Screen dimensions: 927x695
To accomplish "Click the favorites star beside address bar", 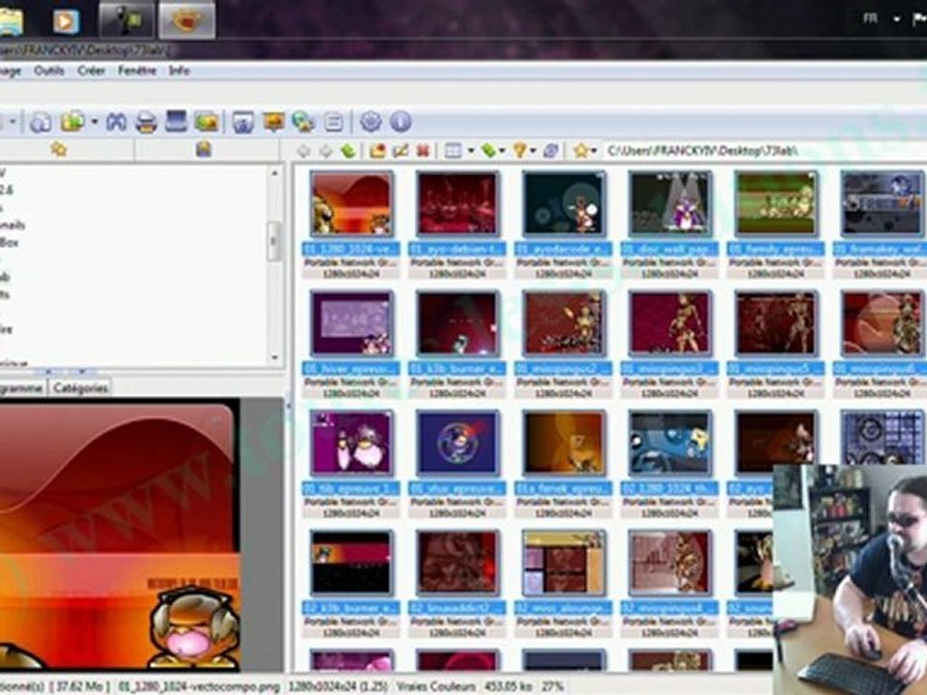I will tap(580, 152).
